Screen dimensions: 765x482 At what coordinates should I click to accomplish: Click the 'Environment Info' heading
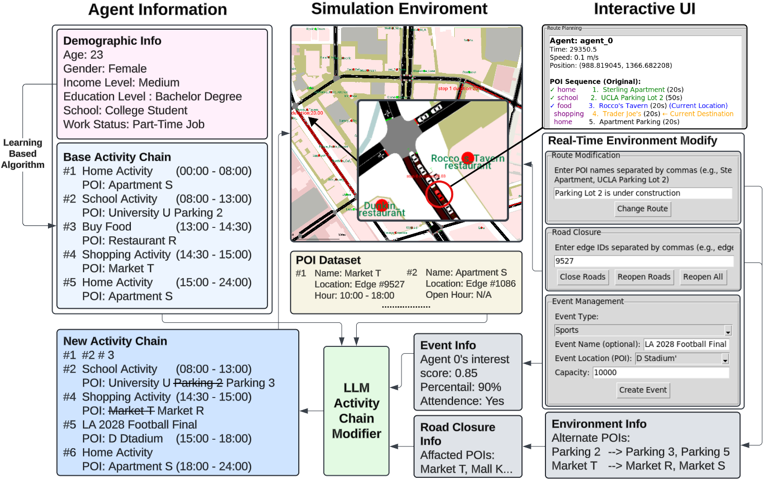coord(599,424)
